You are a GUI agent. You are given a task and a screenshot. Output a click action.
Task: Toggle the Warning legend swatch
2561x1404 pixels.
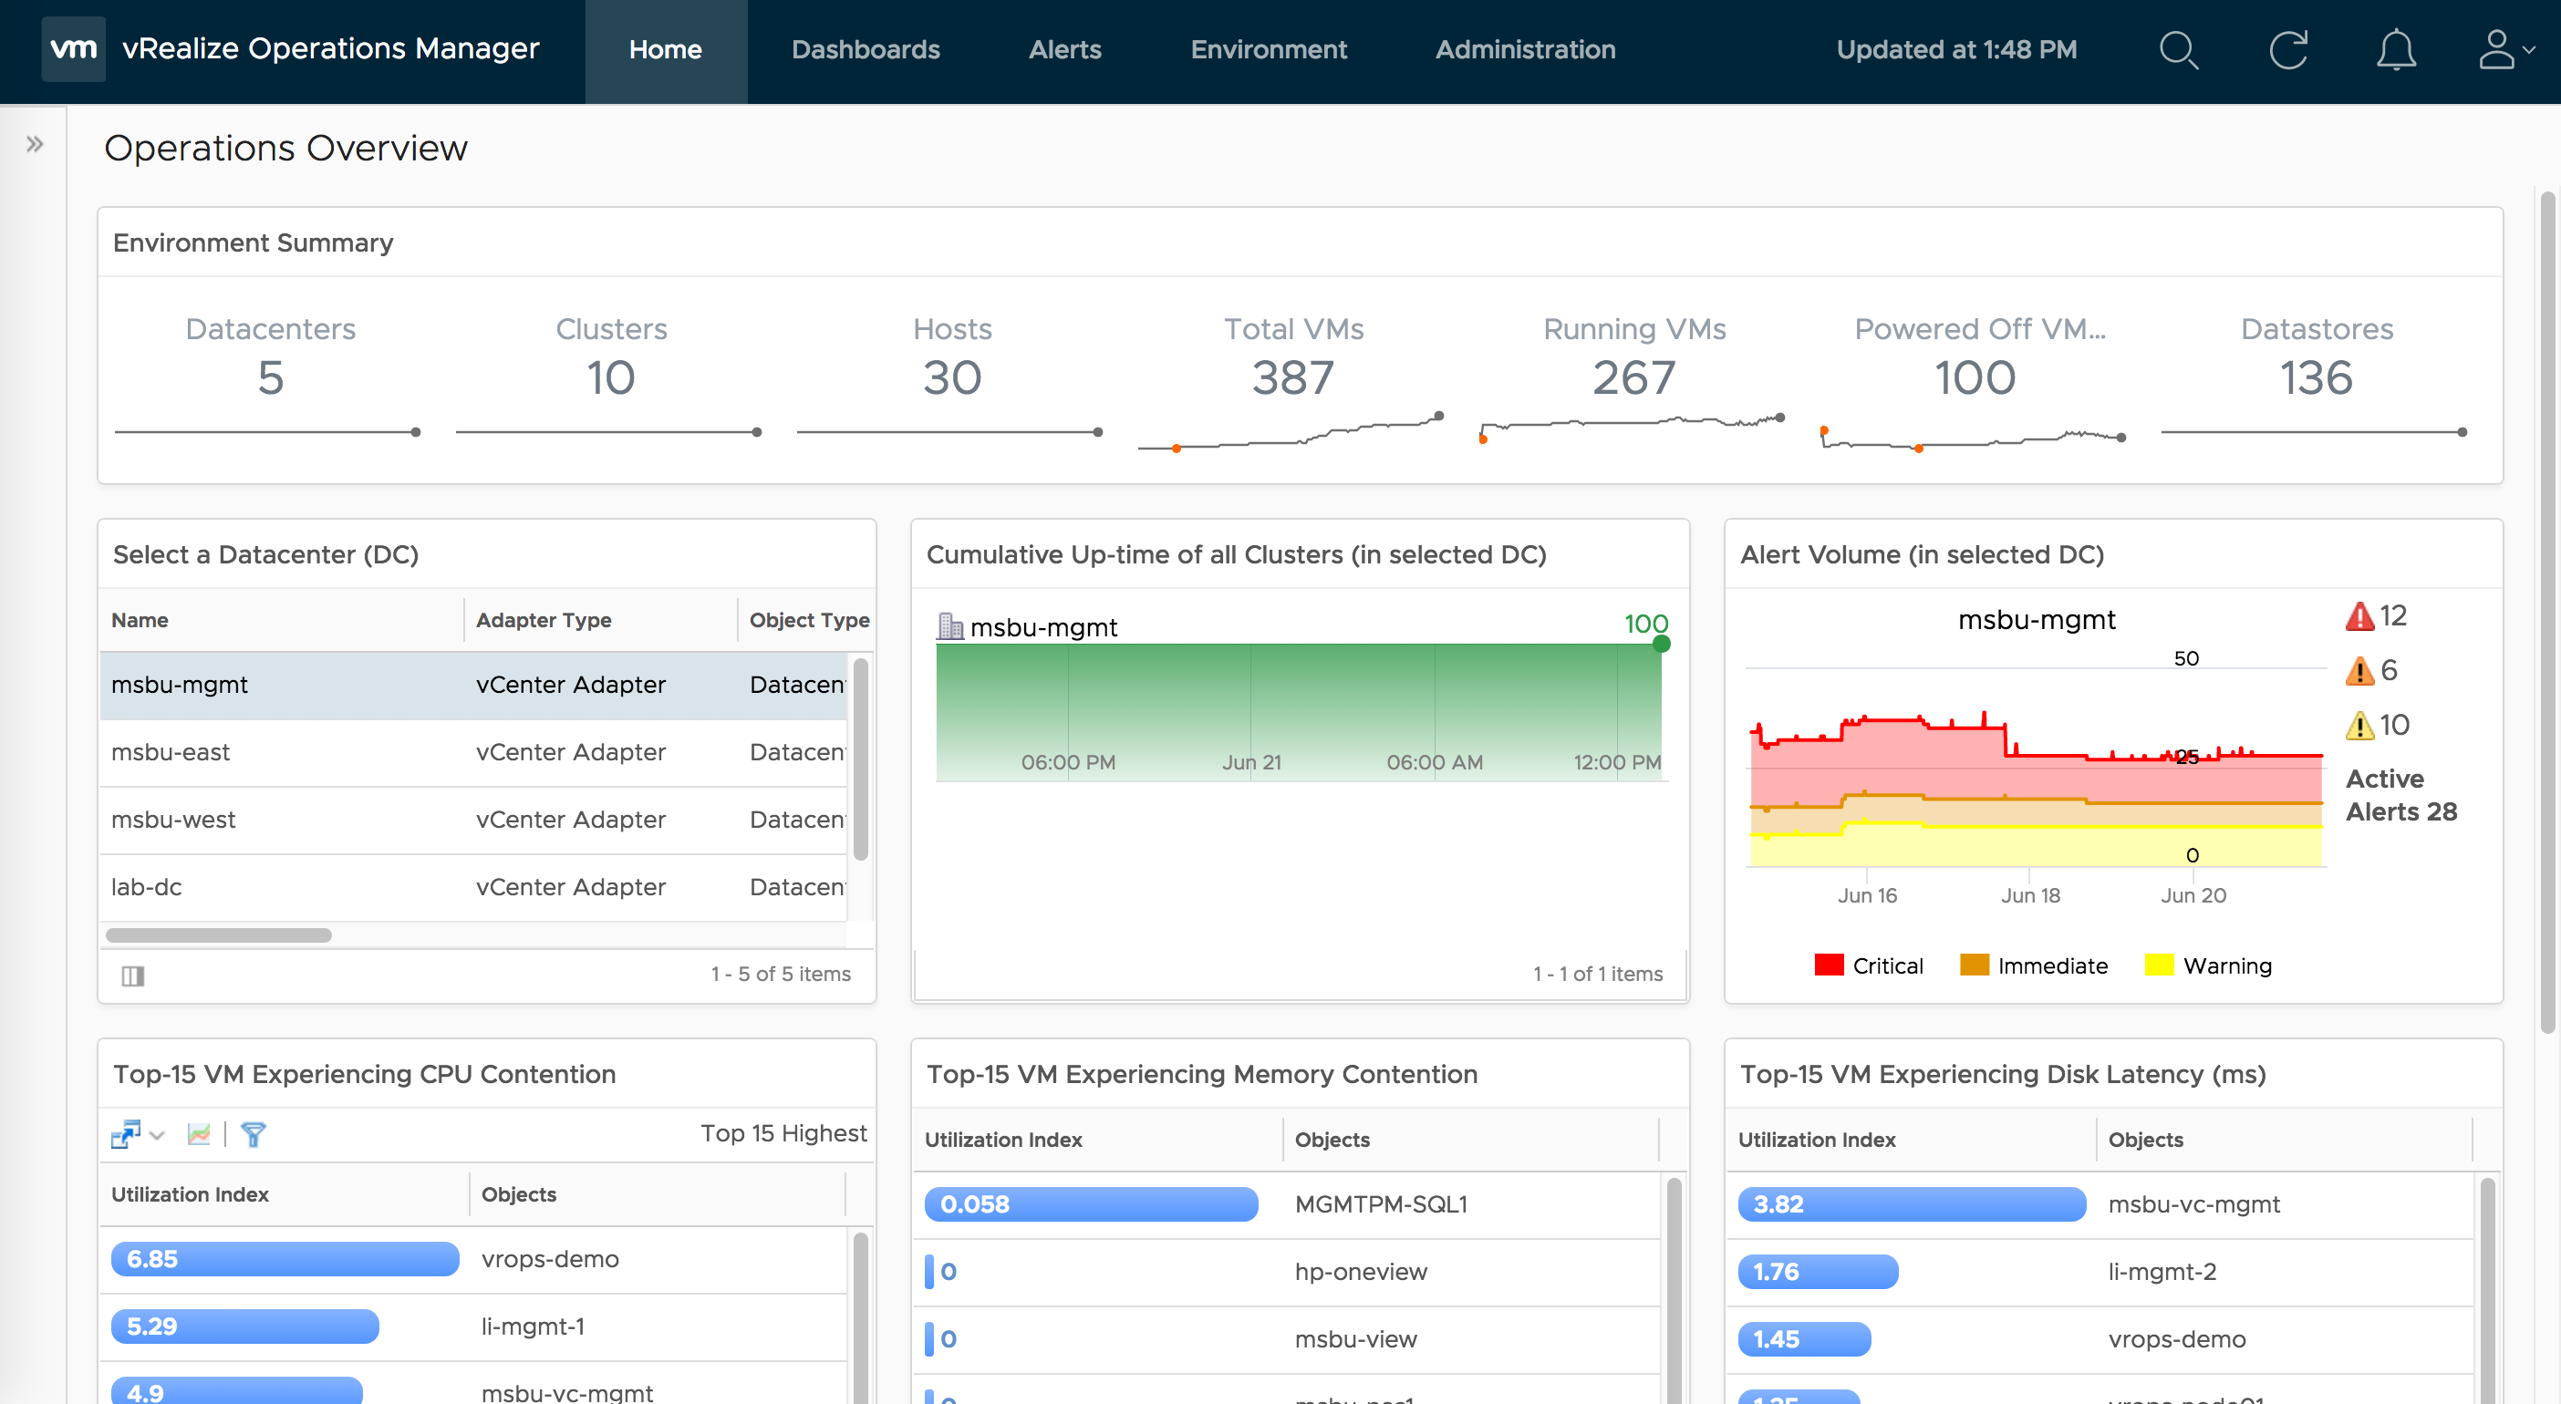(x=2159, y=965)
